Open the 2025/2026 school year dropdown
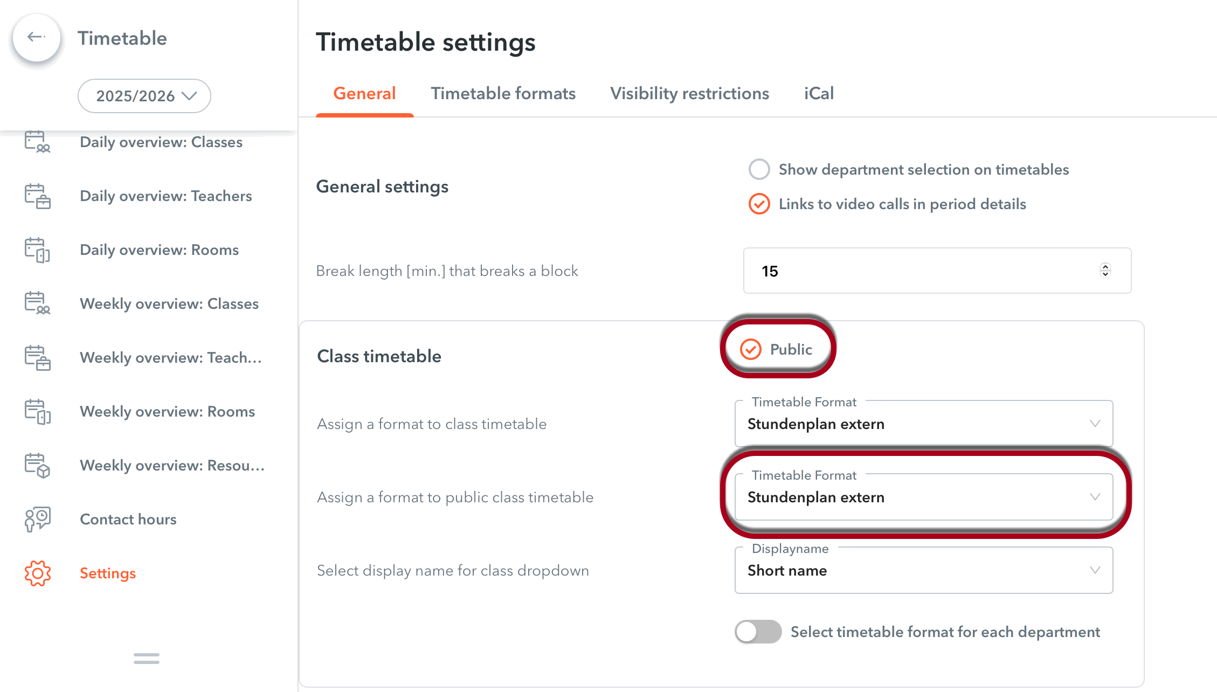The image size is (1217, 692). point(144,96)
